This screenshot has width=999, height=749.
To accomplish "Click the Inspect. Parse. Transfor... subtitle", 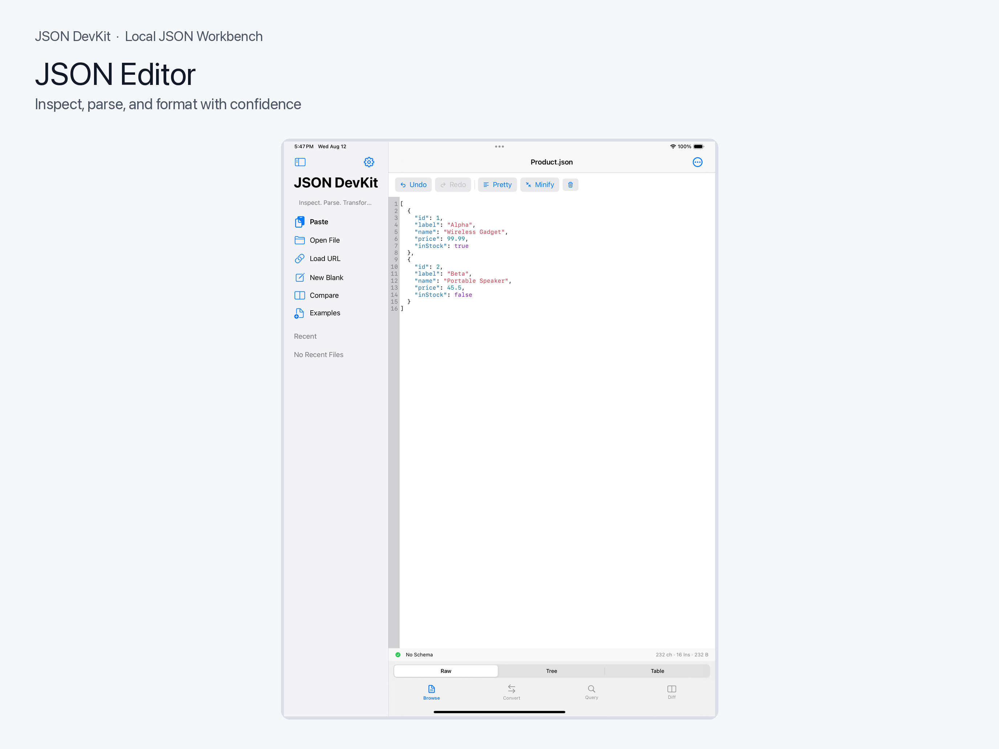I will pos(335,203).
